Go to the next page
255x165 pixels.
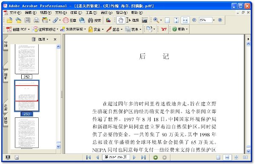point(134,157)
